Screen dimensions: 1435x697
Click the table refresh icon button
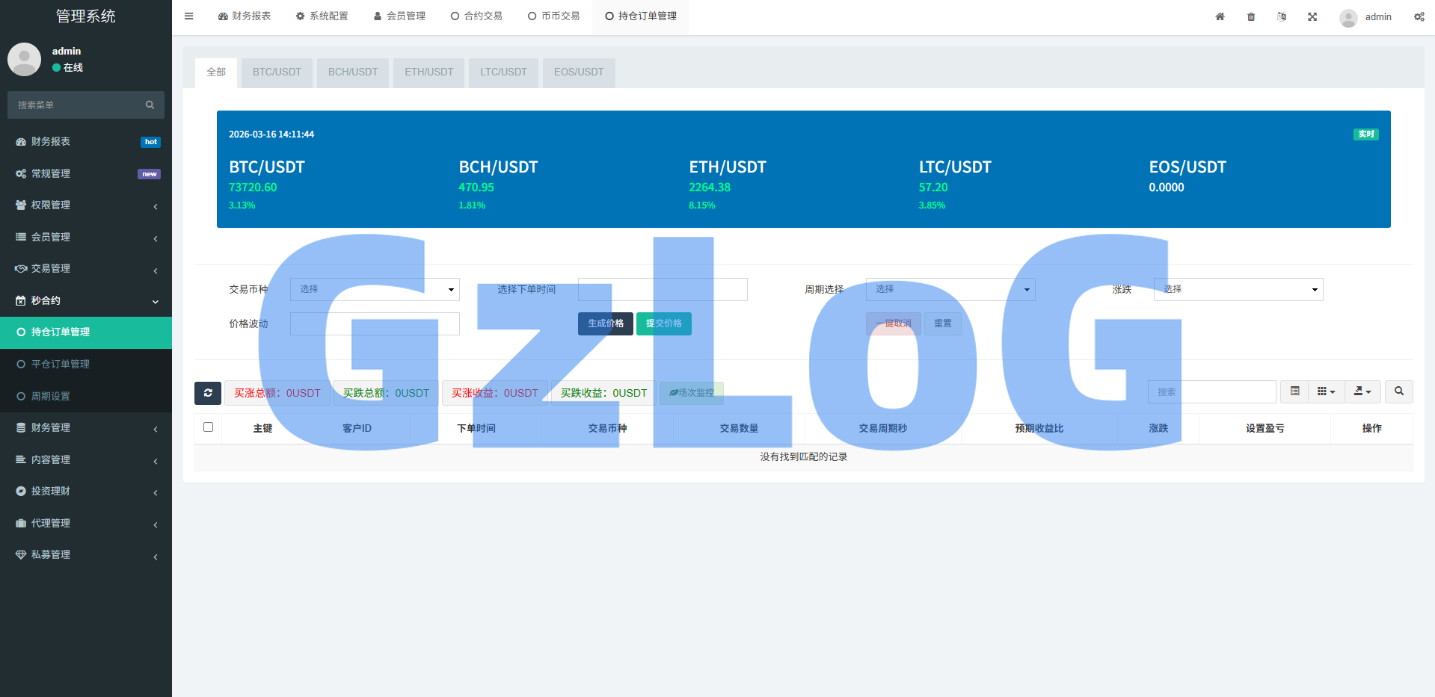208,393
